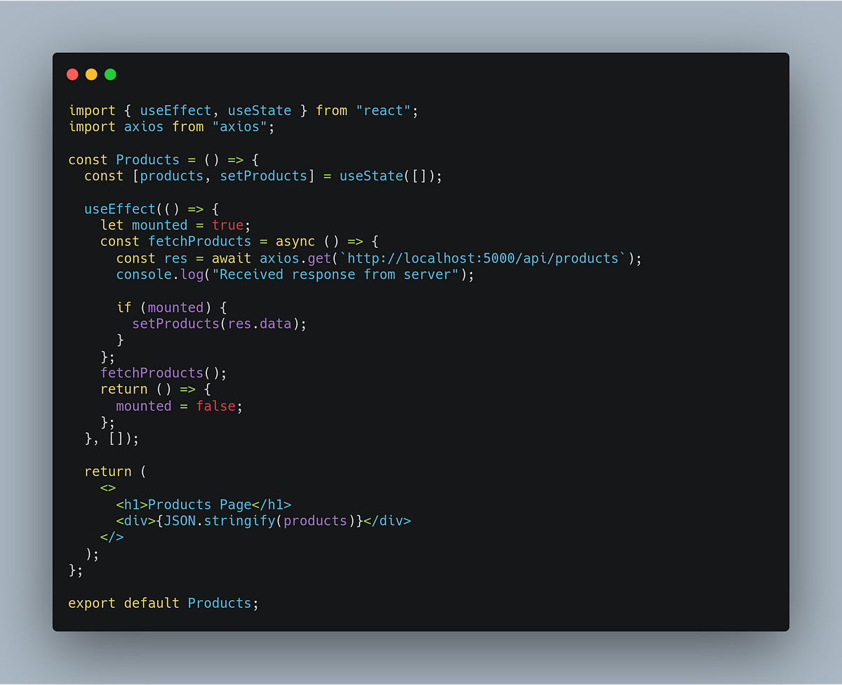Click the Products Page h1 tag

203,504
